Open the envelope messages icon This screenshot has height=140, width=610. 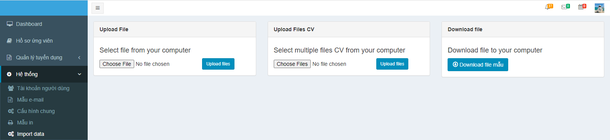point(564,7)
